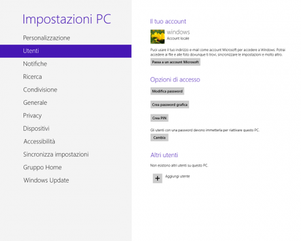Viewport: 301px width, 241px height.
Task: Click the windows account profile picture
Action: (x=158, y=37)
